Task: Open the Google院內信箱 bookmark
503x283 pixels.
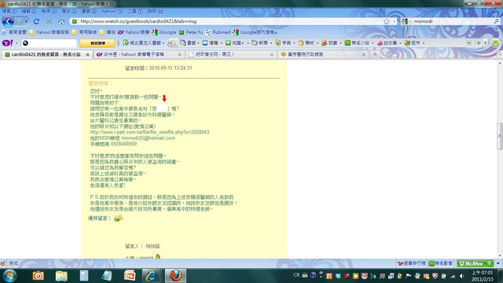Action: tap(255, 32)
